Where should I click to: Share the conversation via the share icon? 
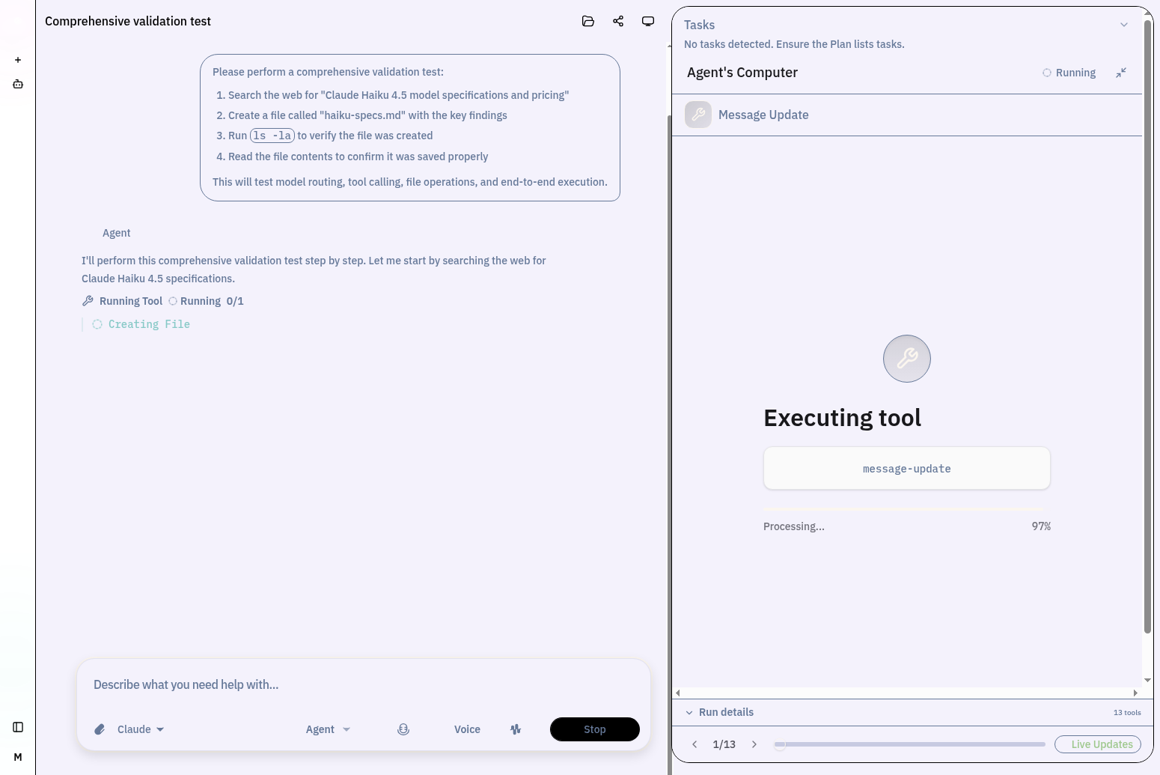click(x=618, y=21)
